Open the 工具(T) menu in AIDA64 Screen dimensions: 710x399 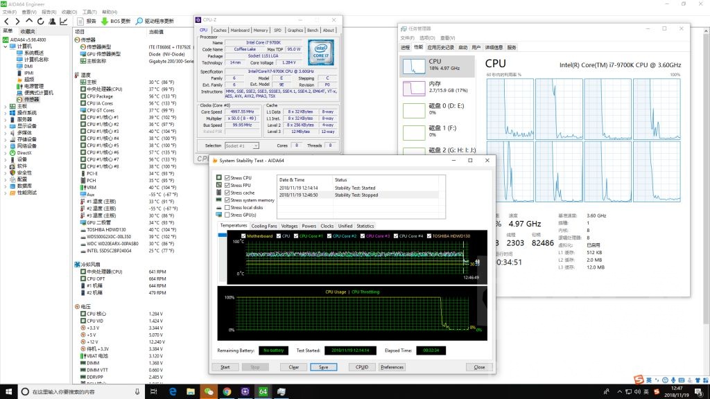tap(89, 12)
